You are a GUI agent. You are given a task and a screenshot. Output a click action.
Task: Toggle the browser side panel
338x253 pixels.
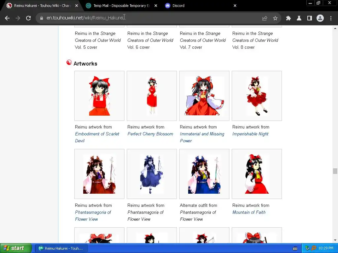click(x=310, y=18)
